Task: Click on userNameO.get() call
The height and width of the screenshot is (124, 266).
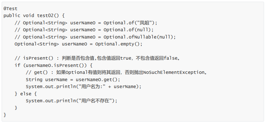Action: coord(97,80)
